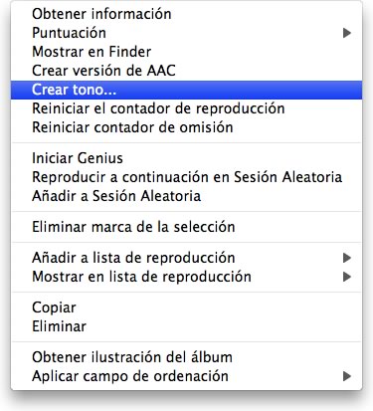Select Reproducir a continuación en Sesión Aleatoria
Viewport: 373px width, 411px height.
click(186, 177)
